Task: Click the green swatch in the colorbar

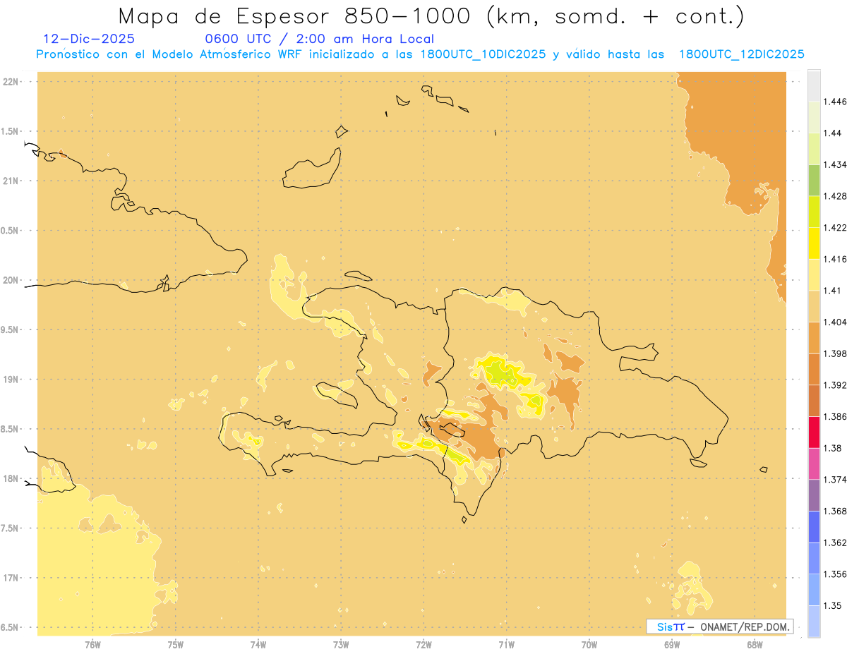Action: point(814,181)
